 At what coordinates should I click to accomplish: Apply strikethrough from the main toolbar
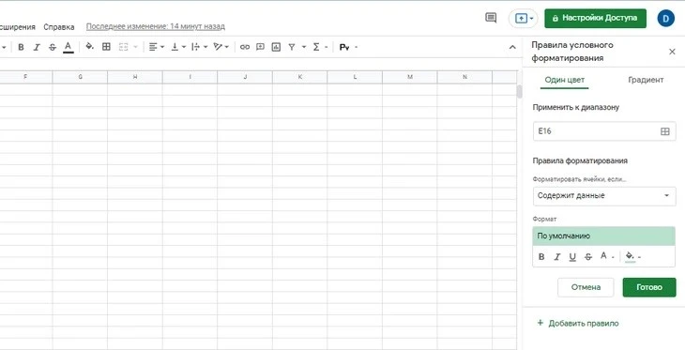53,47
